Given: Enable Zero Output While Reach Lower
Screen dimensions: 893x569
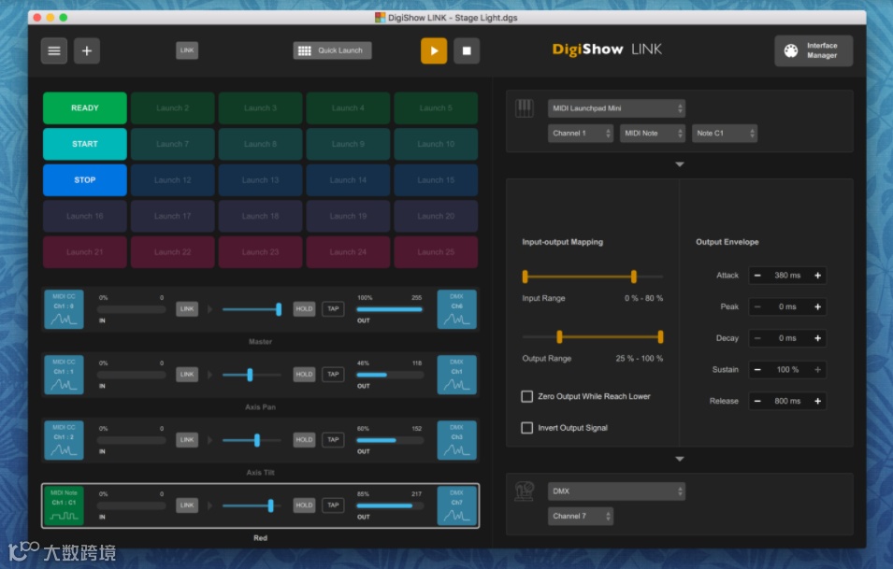Looking at the screenshot, I should pos(526,396).
